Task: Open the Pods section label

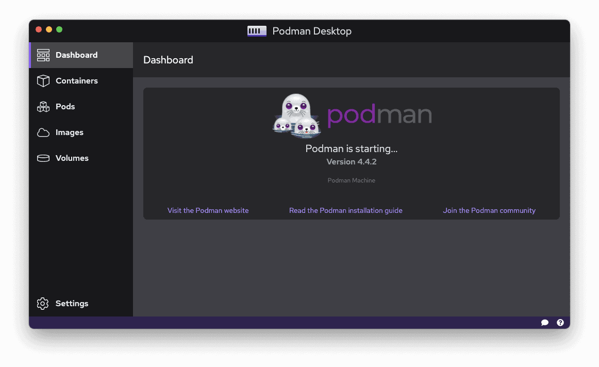Action: (65, 107)
